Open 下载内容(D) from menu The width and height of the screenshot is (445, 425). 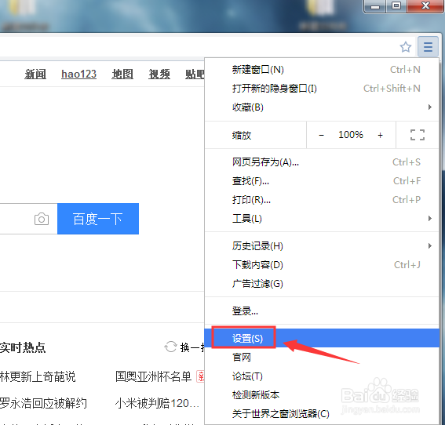(x=322, y=265)
